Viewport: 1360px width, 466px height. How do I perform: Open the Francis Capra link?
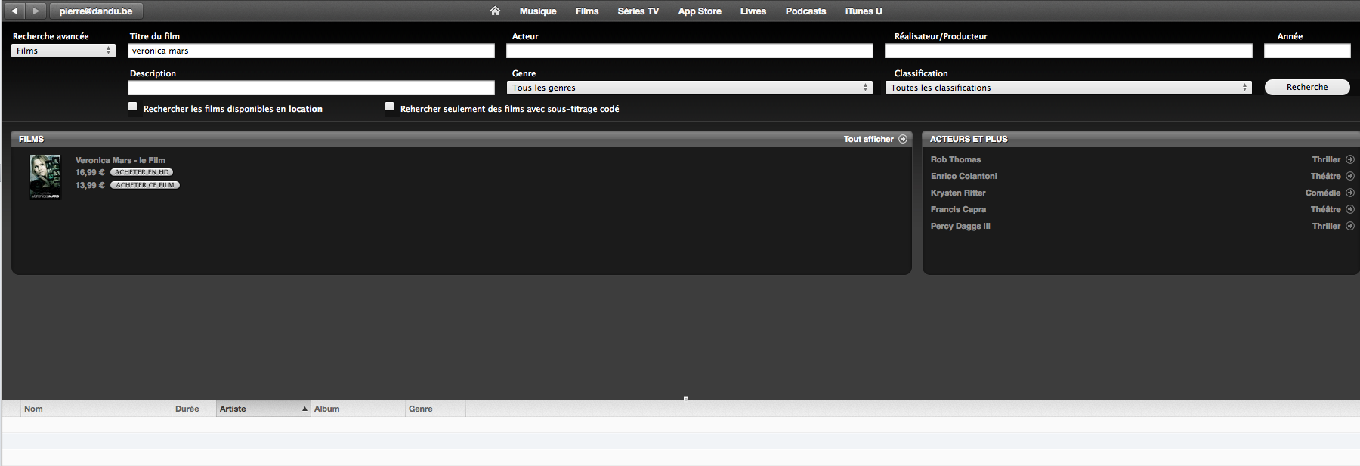(958, 209)
